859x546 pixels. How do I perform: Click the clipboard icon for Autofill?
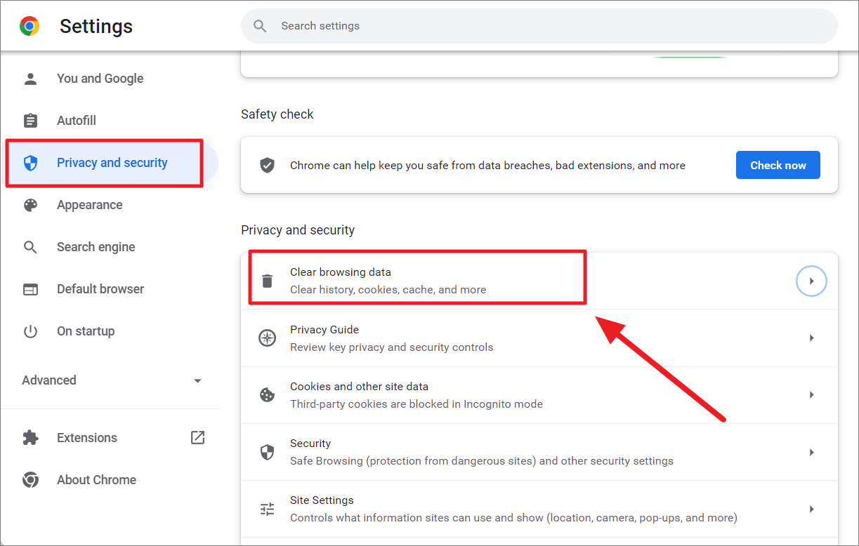(x=30, y=121)
